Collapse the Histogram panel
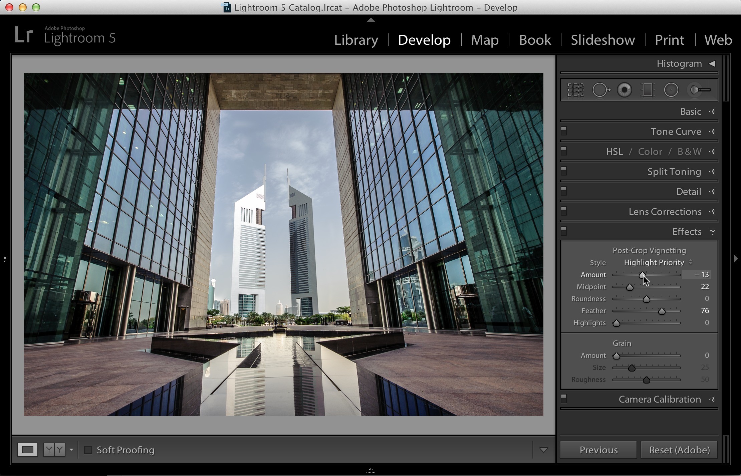The width and height of the screenshot is (741, 476). coord(712,63)
